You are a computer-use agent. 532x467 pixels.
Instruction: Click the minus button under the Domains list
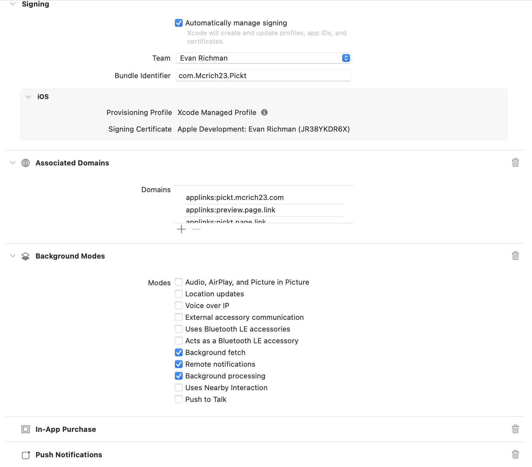tap(196, 229)
